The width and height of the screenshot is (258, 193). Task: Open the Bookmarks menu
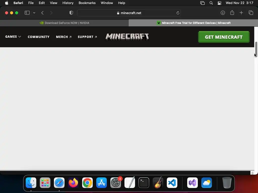pyautogui.click(x=87, y=3)
